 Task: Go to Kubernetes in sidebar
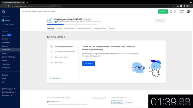click(6, 43)
